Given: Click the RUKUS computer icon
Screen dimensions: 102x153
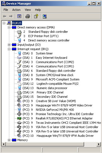Looking at the screenshot, I should (9, 23).
